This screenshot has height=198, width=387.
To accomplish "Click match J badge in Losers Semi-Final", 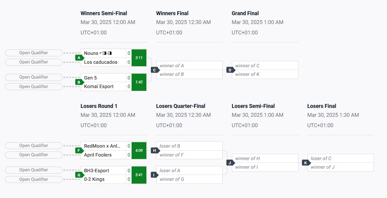I will coord(231,163).
